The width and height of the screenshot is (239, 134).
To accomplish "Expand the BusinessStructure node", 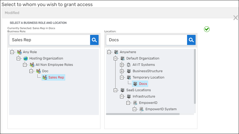I will point(122,71).
